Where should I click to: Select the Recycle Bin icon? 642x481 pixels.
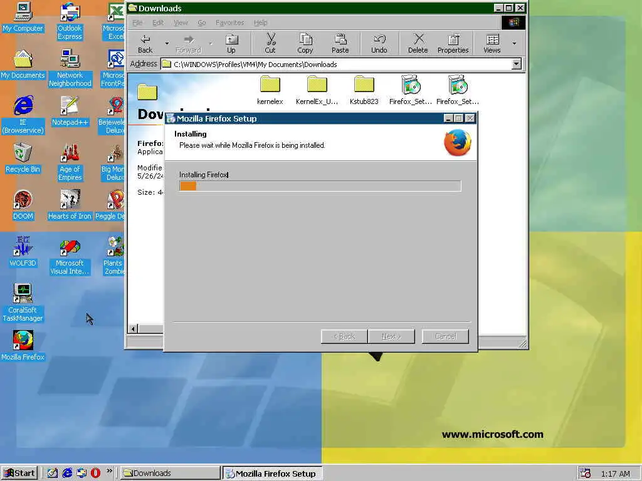click(x=23, y=158)
